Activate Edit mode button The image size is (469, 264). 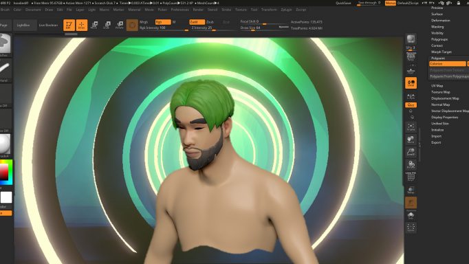pos(69,25)
